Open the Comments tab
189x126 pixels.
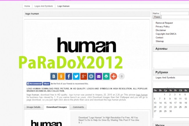[x=78, y=107]
